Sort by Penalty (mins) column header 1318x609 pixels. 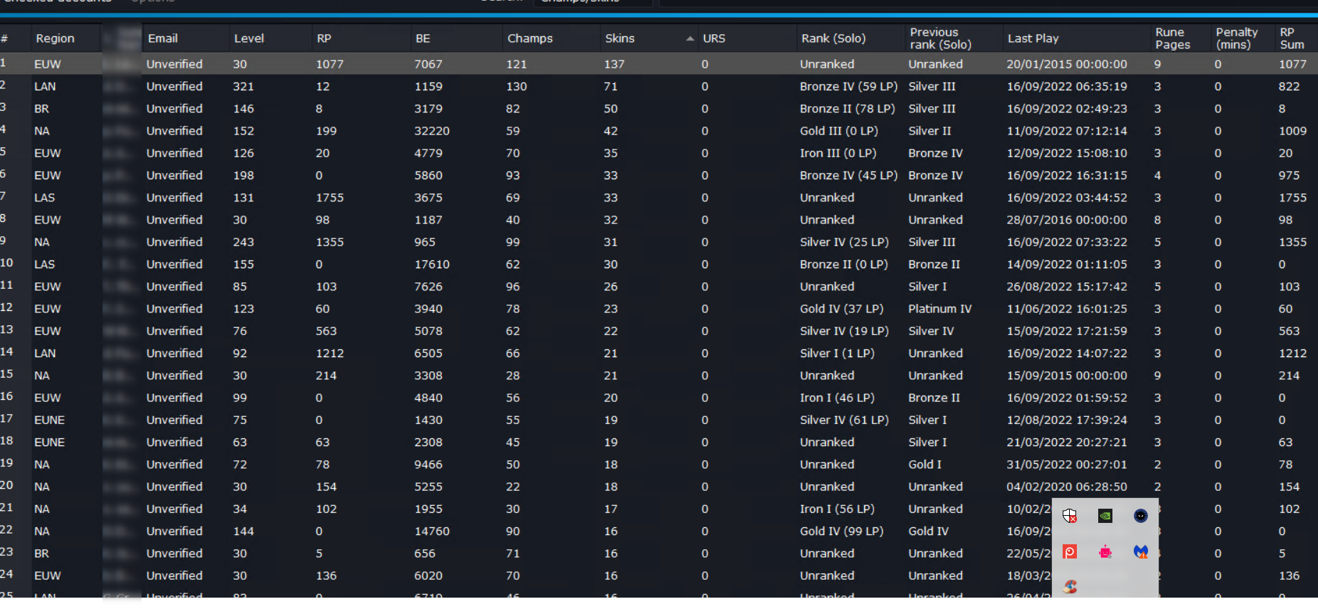point(1236,38)
